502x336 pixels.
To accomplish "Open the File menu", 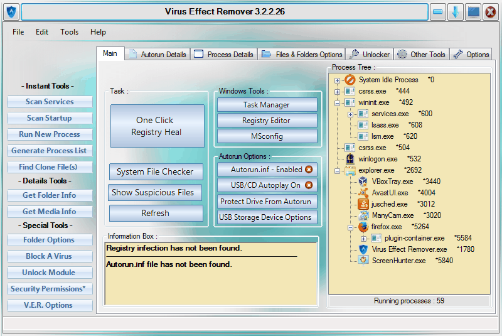I will coord(18,32).
